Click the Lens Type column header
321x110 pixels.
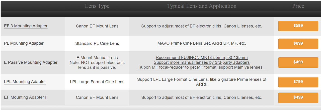coord(97,6)
